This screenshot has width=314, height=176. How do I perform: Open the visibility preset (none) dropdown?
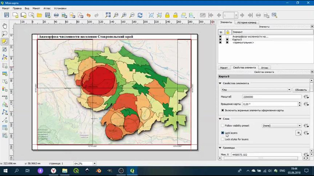(x=282, y=126)
